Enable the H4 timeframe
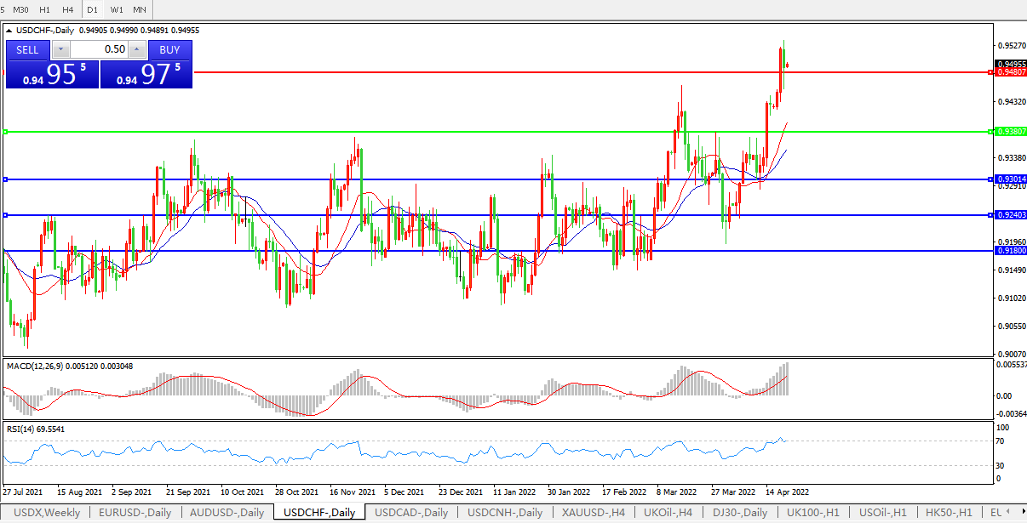The image size is (1027, 523). pyautogui.click(x=67, y=9)
